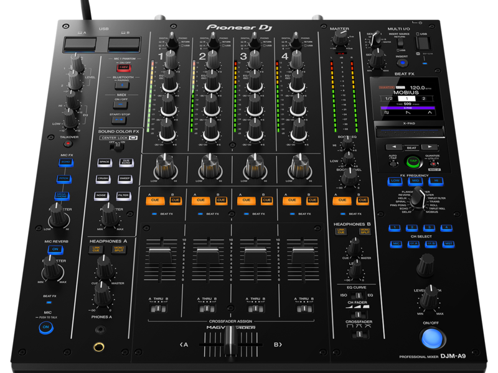498x373 pixels.
Task: Click Headphones A LINK CUE button
Action: pyautogui.click(x=96, y=249)
